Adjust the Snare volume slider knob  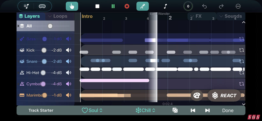coord(44,61)
